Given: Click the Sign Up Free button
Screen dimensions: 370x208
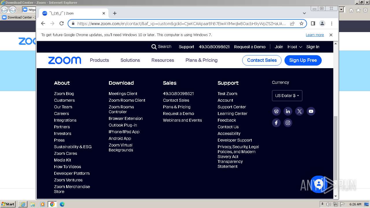Looking at the screenshot, I should click(x=303, y=60).
